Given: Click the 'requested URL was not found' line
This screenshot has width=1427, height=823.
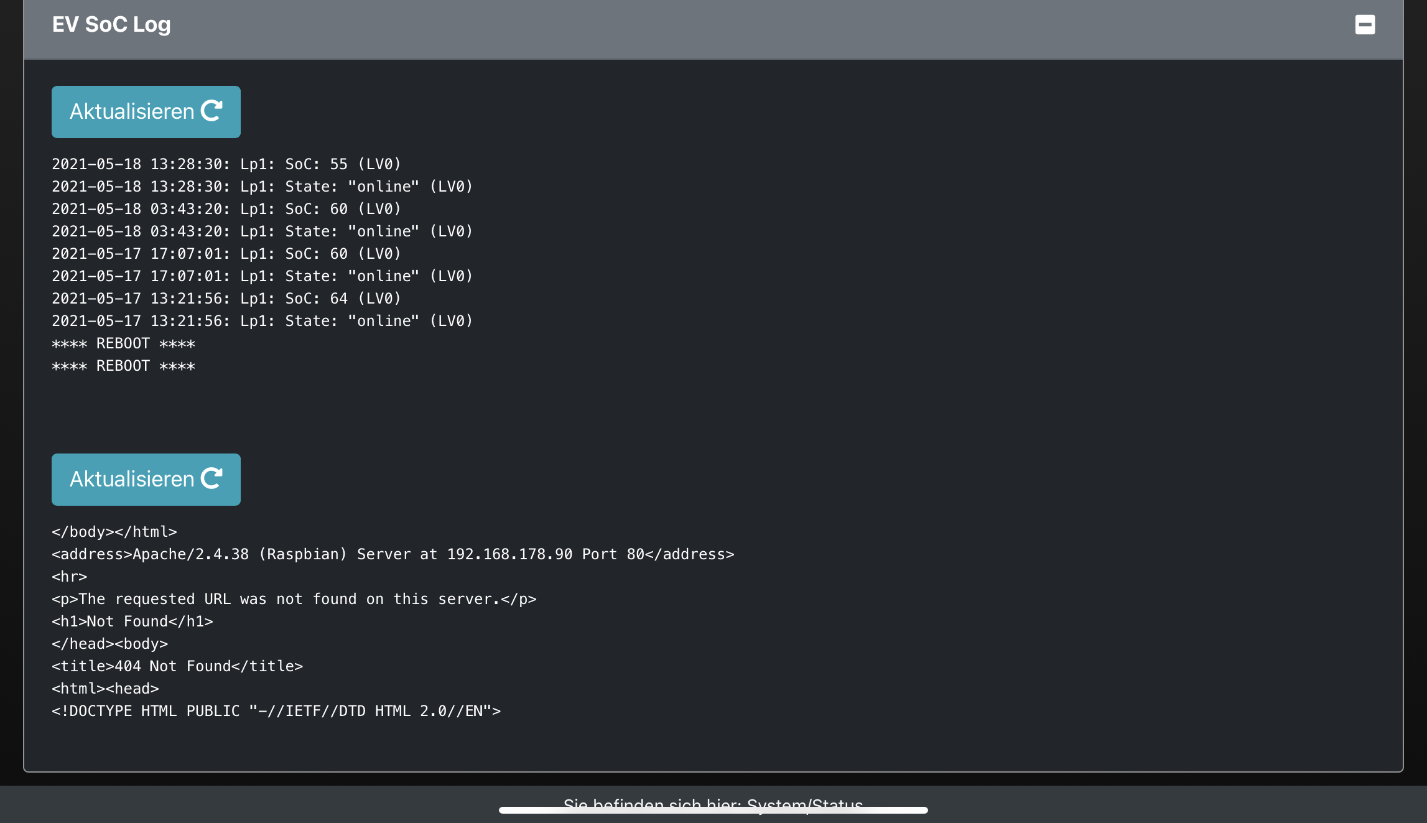Looking at the screenshot, I should click(294, 599).
